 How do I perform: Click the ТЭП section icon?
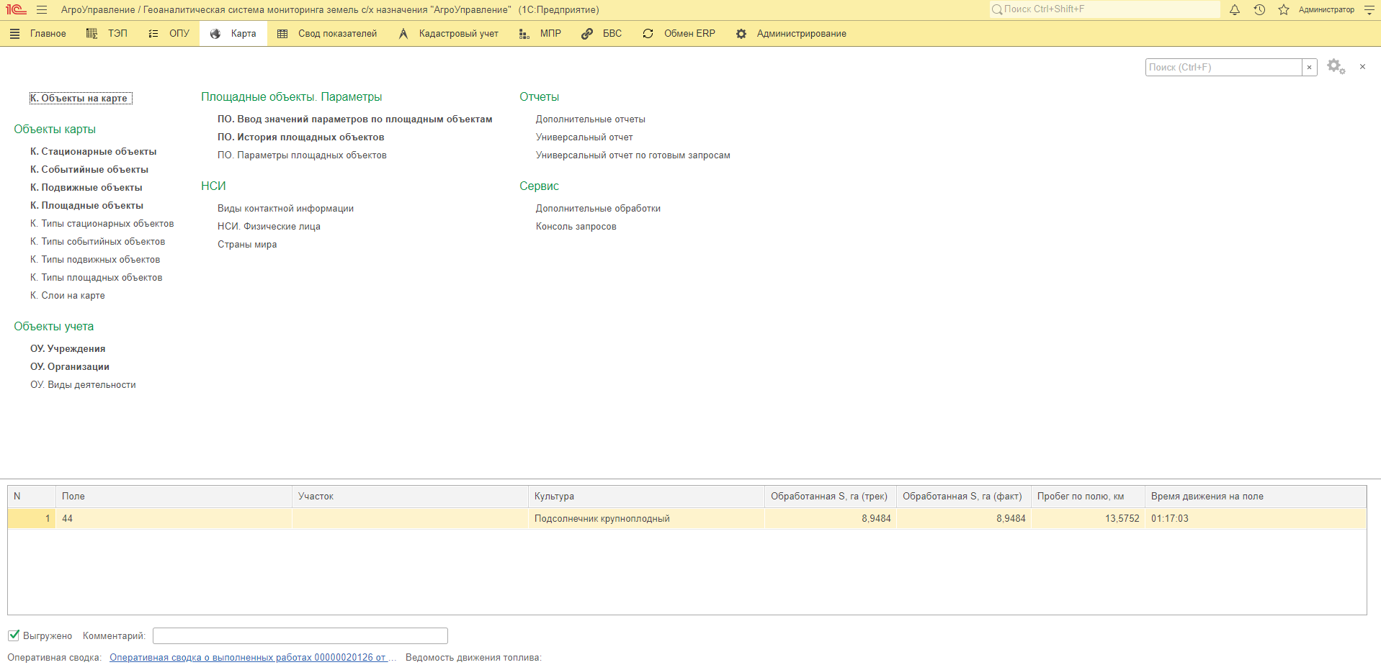(x=91, y=34)
